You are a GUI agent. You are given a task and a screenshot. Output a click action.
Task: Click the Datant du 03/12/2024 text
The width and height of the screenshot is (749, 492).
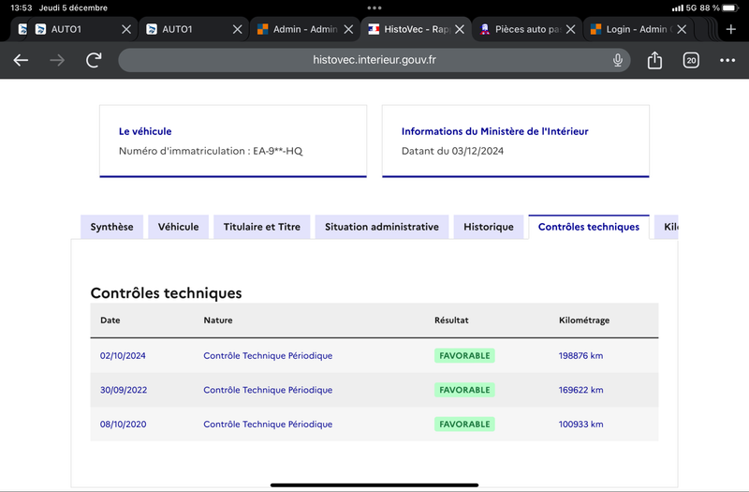tap(452, 151)
